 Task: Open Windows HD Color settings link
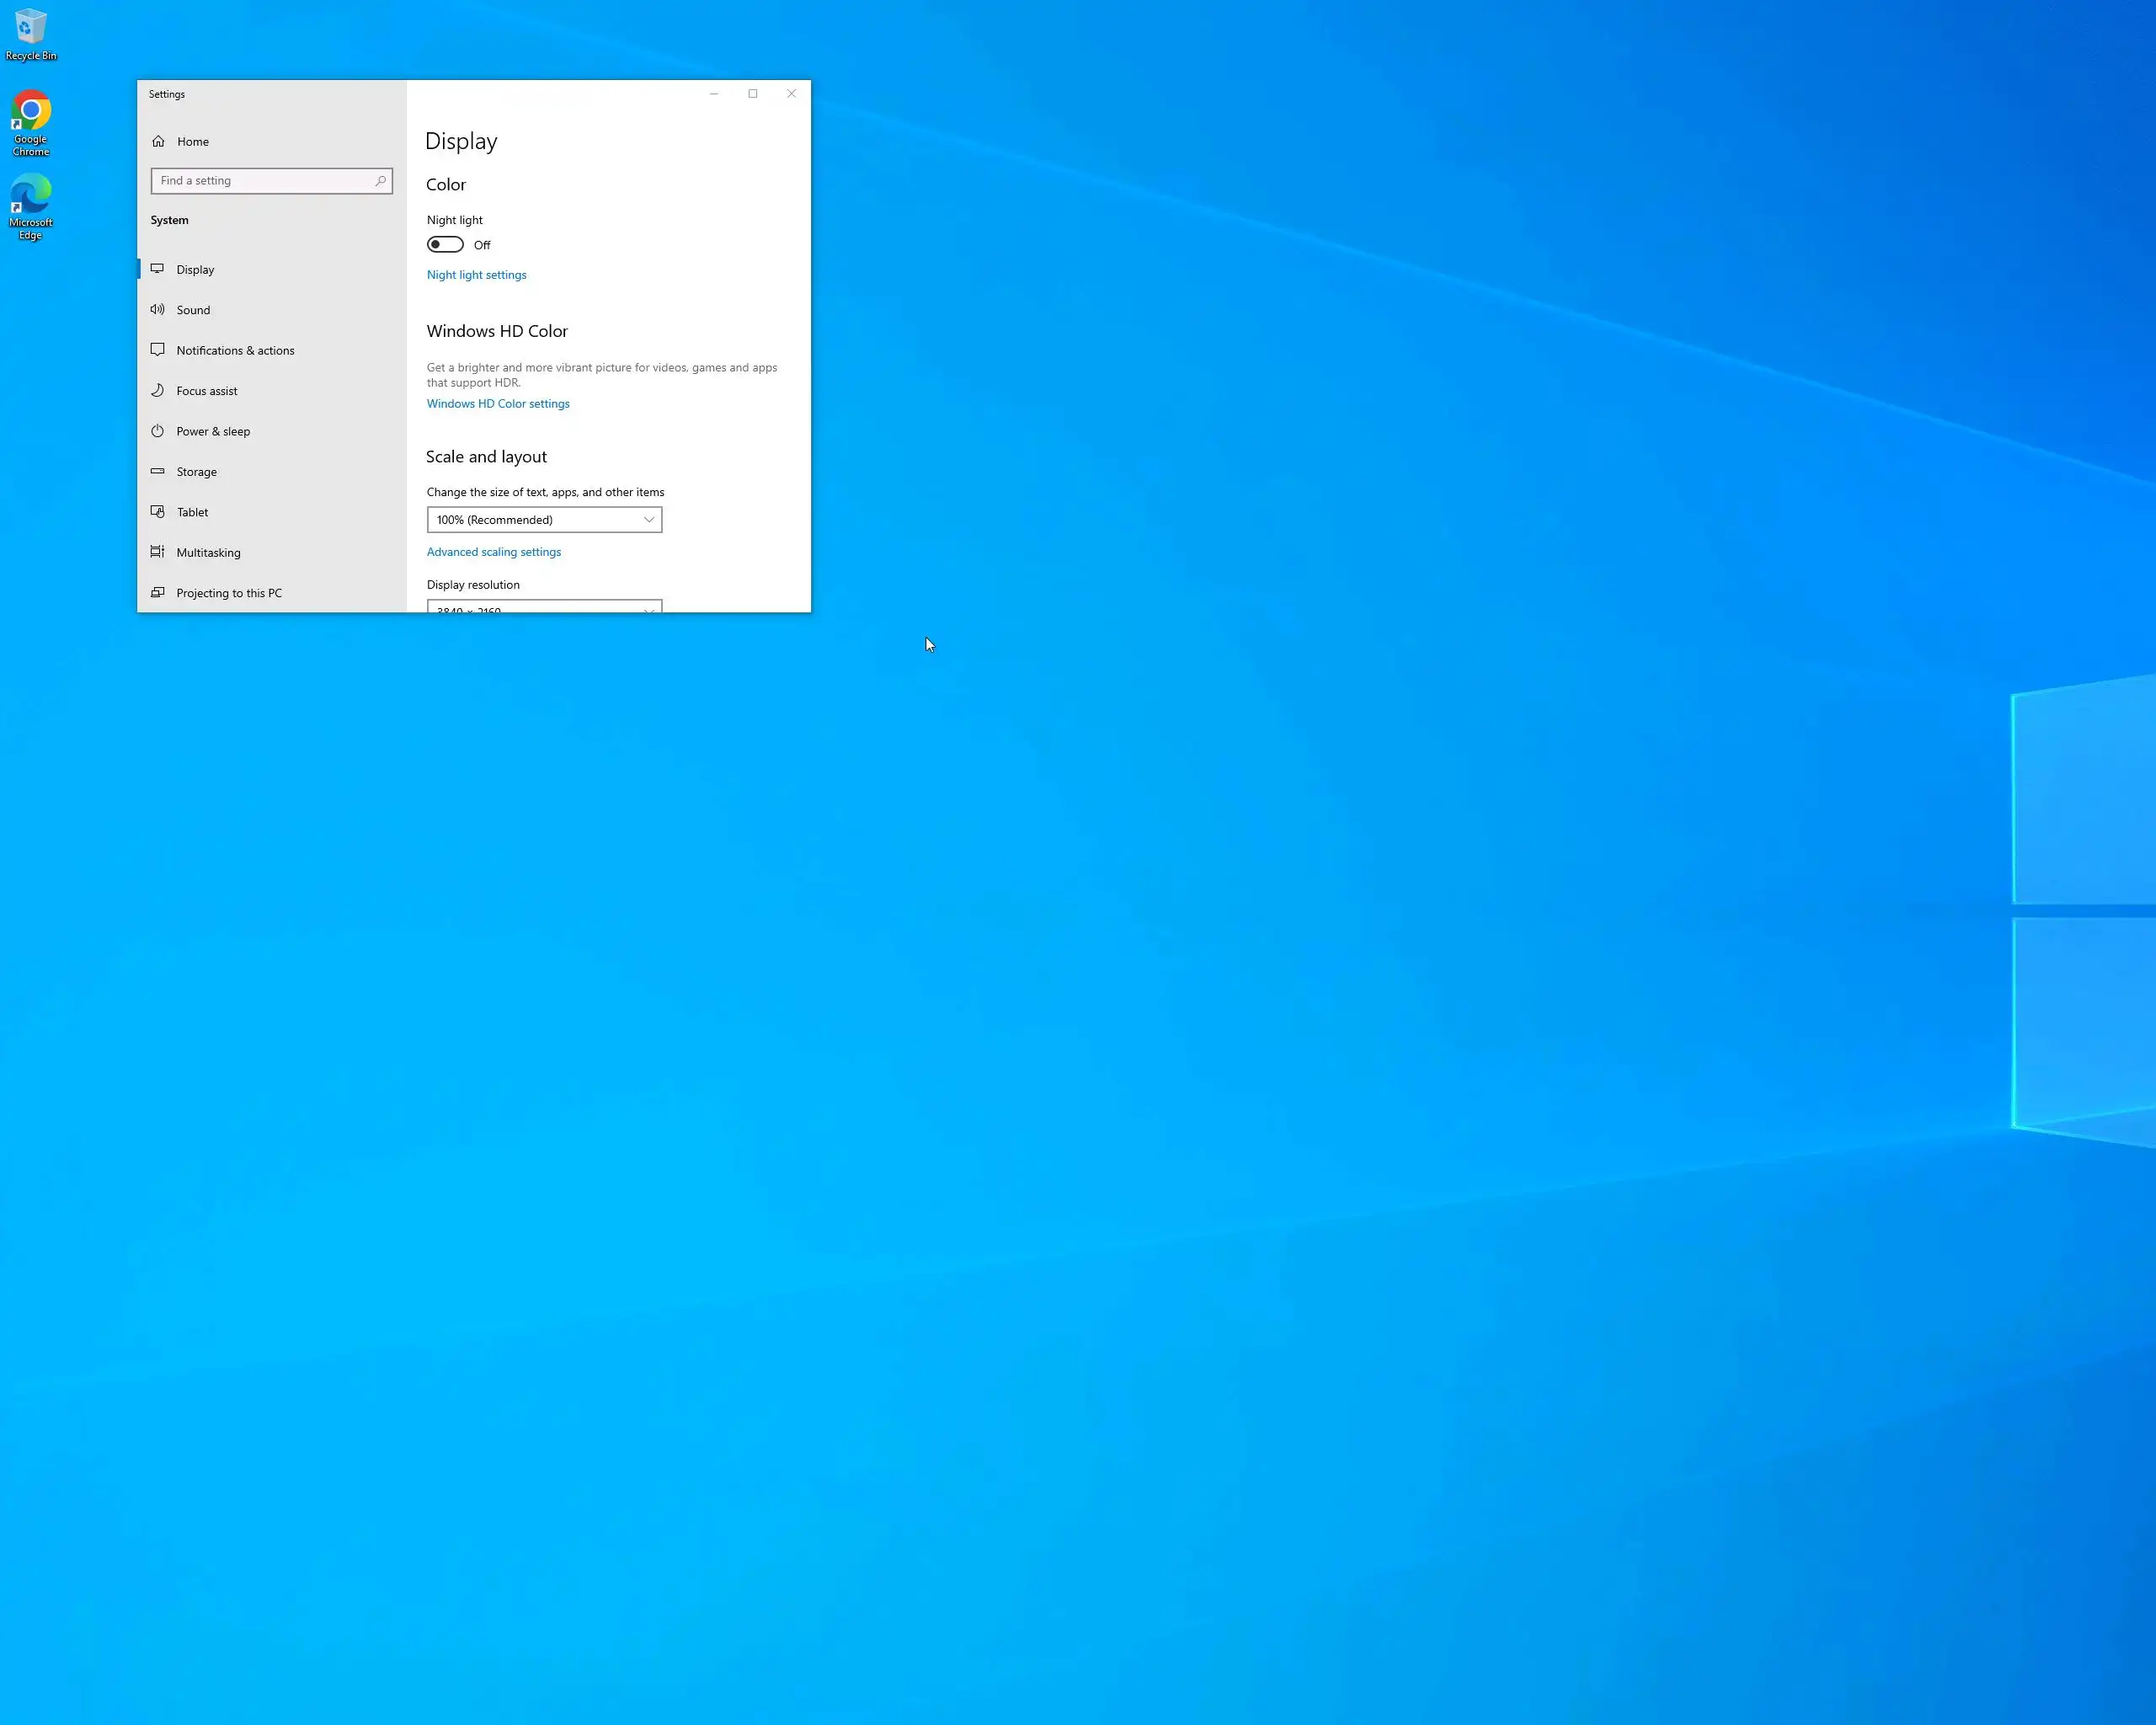pyautogui.click(x=498, y=404)
